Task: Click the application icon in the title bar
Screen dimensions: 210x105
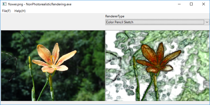Action: click(5, 4)
